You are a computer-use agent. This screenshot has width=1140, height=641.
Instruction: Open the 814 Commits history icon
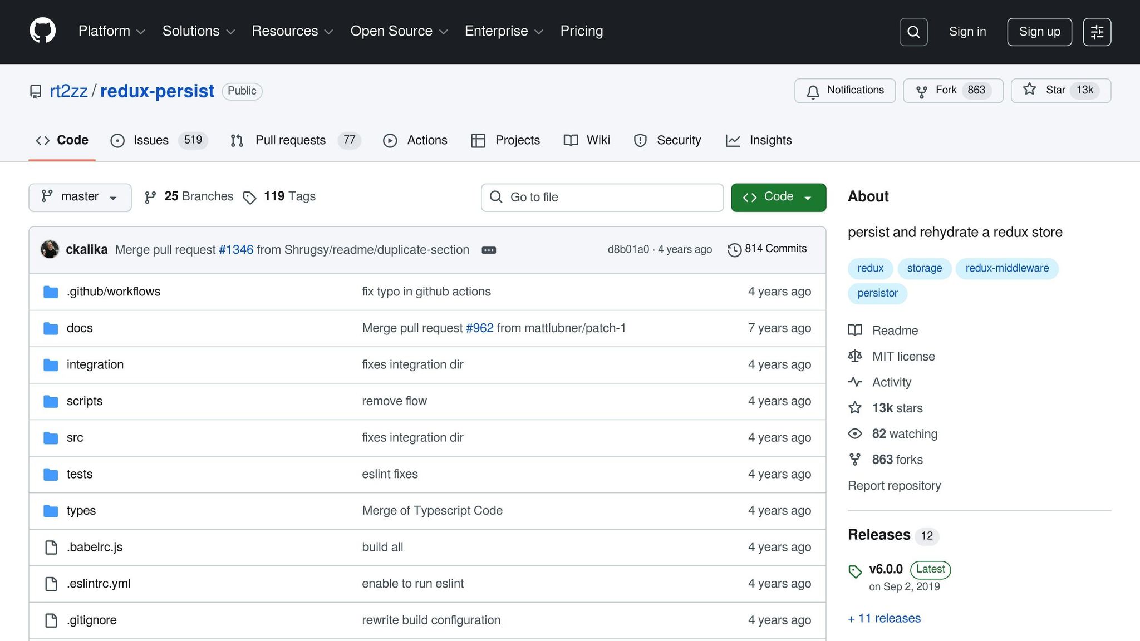click(x=734, y=250)
